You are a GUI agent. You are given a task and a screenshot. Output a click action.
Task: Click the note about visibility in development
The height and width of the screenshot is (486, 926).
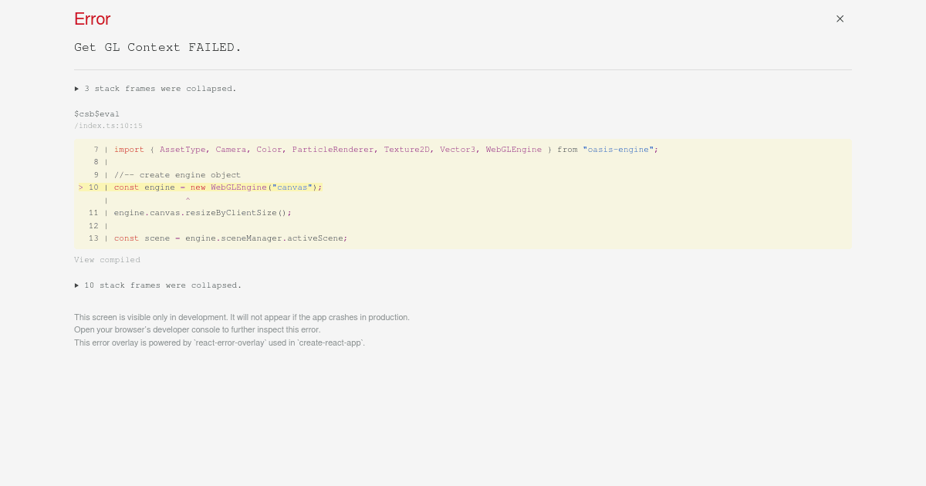(242, 317)
